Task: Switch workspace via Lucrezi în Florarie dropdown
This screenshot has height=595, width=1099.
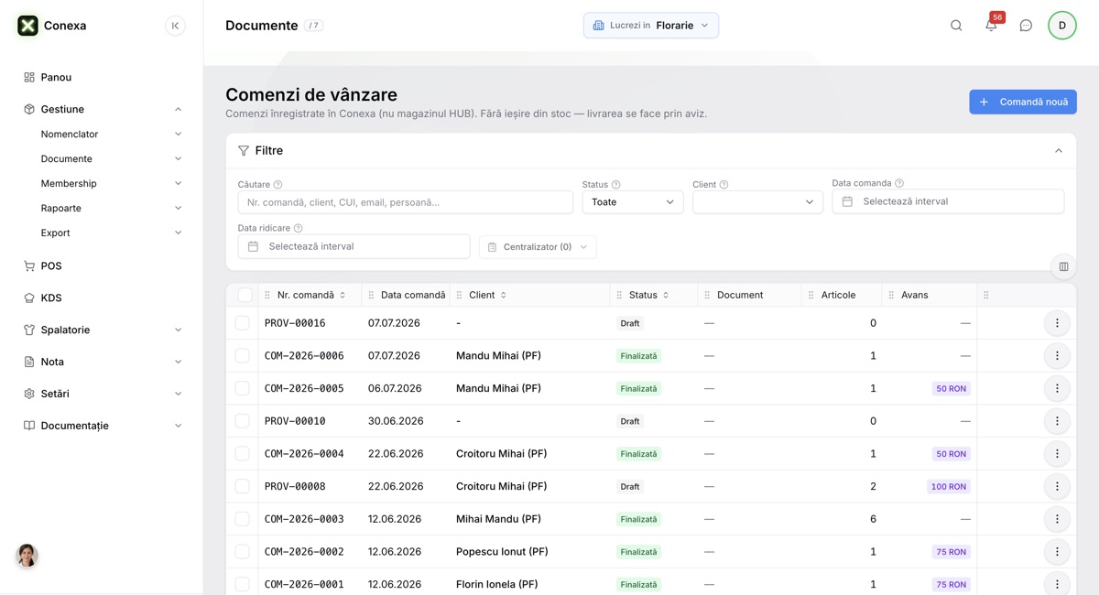Action: tap(651, 26)
